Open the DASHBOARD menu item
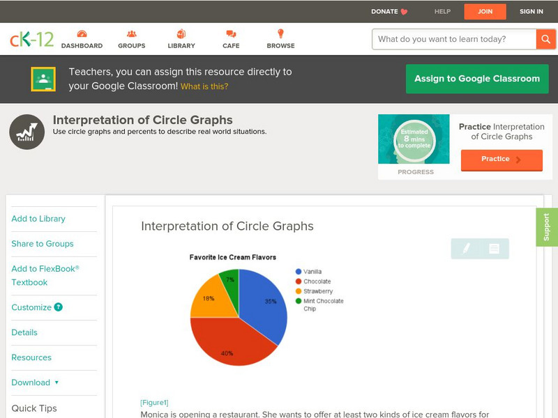The image size is (558, 418). (82, 45)
